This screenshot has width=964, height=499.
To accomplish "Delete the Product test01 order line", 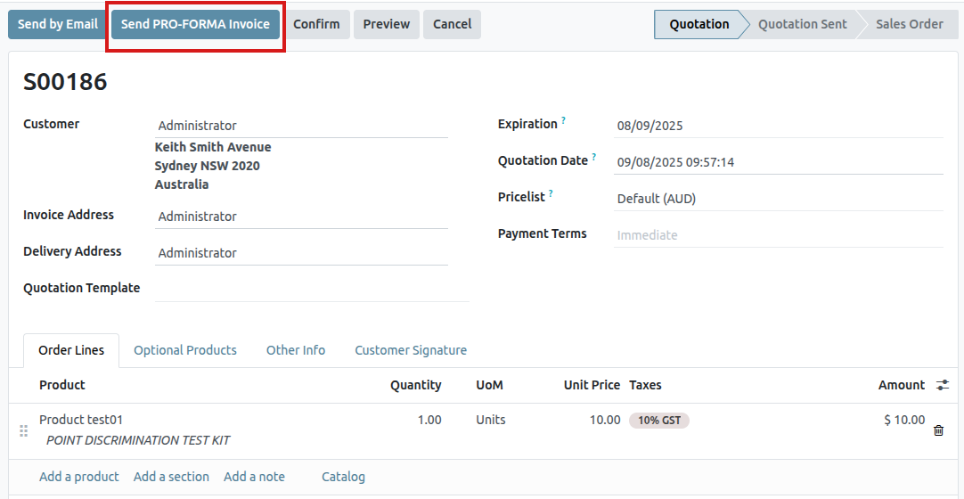I will pyautogui.click(x=938, y=430).
